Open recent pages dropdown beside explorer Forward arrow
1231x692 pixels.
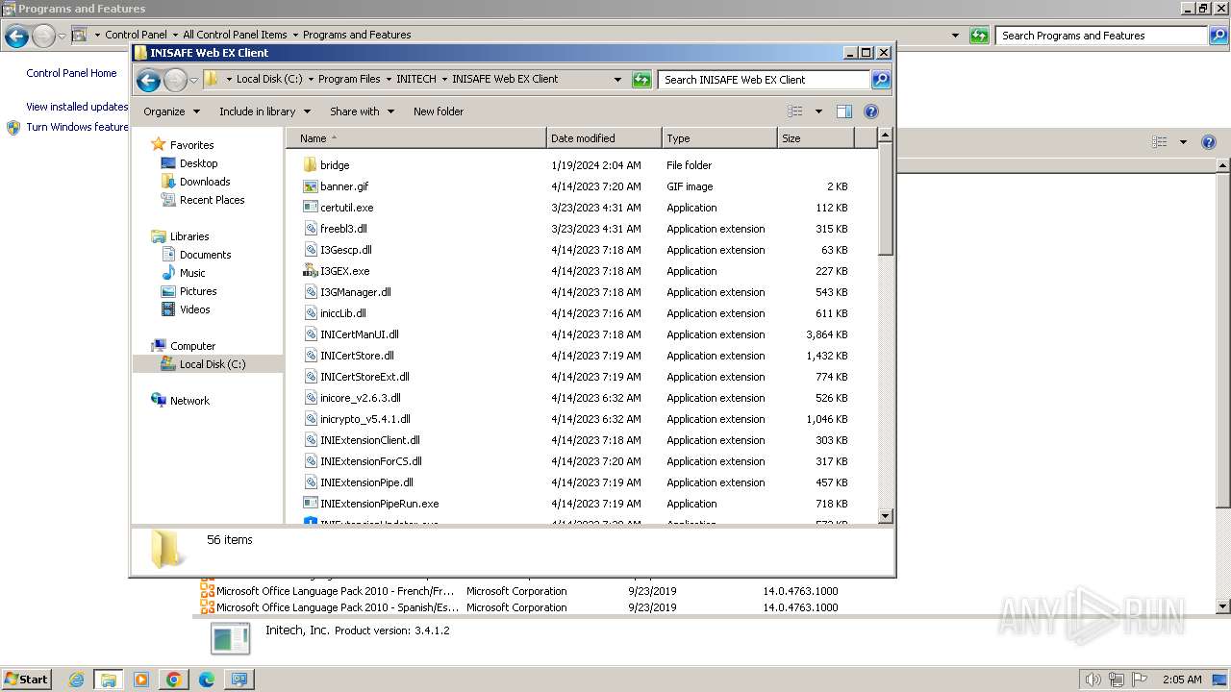click(x=193, y=80)
